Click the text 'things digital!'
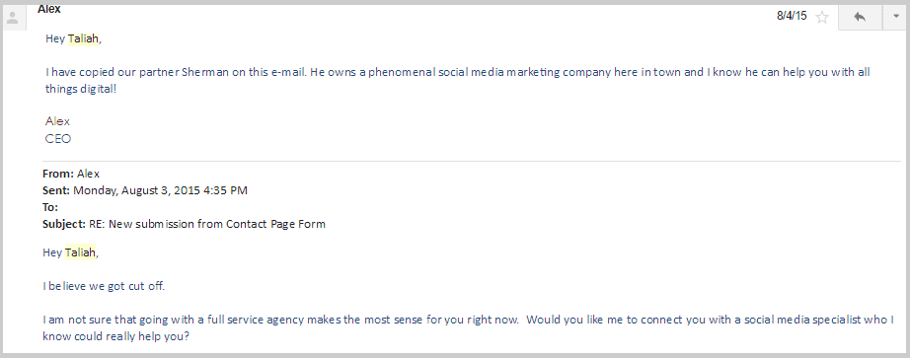The width and height of the screenshot is (910, 358). click(x=81, y=90)
